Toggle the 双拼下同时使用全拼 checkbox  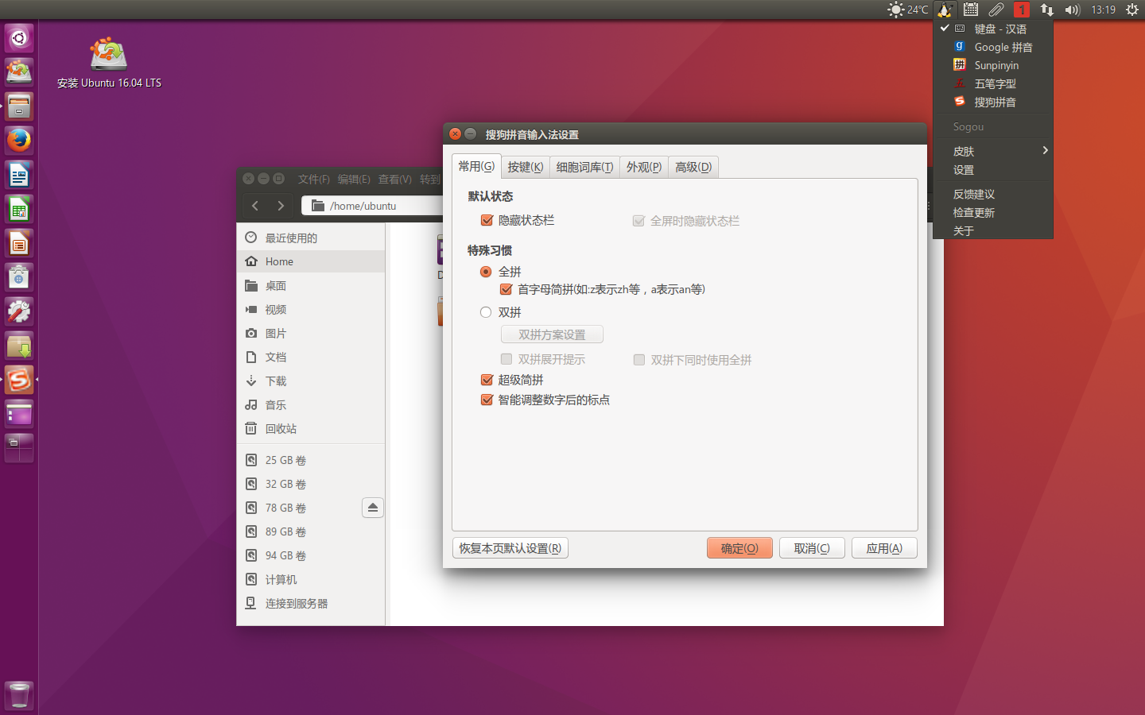pos(639,360)
